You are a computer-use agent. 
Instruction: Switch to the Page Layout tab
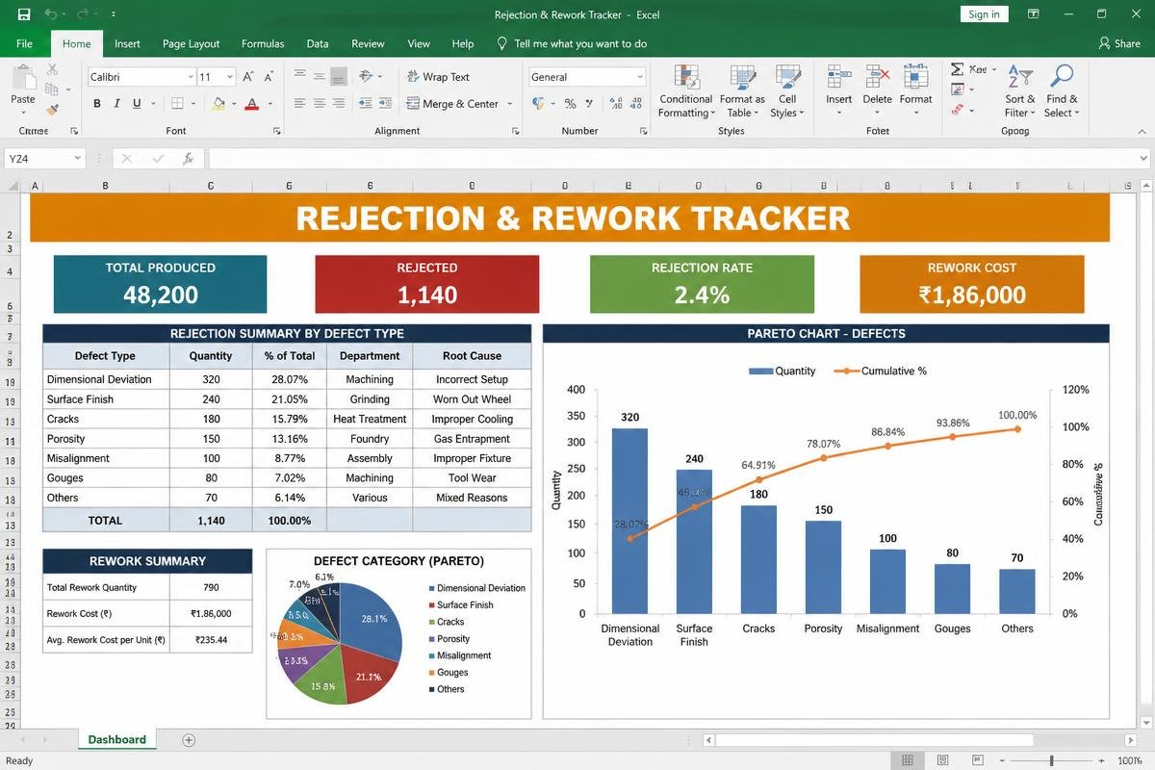click(x=191, y=43)
